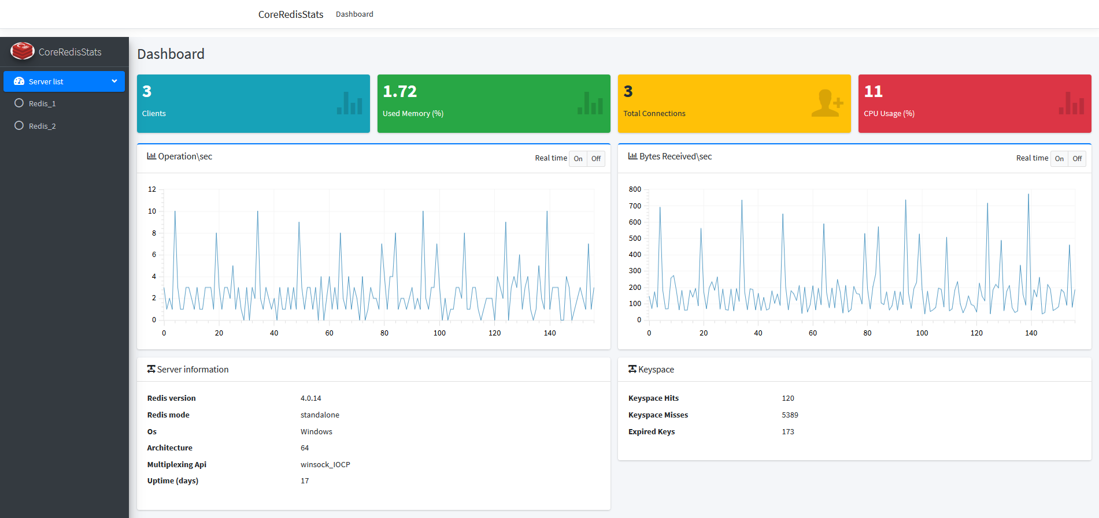Turn Off real time for Operation\sec chart
The height and width of the screenshot is (518, 1099).
(596, 159)
